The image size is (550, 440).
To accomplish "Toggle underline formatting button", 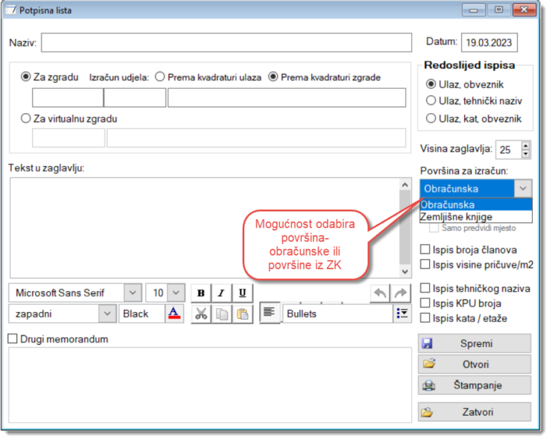I will pyautogui.click(x=242, y=293).
